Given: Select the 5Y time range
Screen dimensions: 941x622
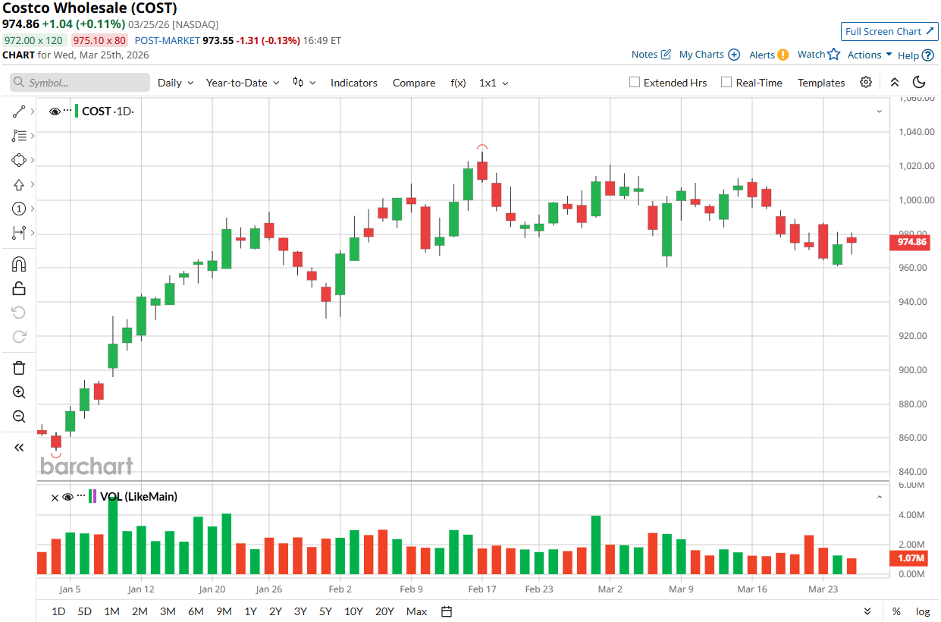Looking at the screenshot, I should [x=325, y=611].
